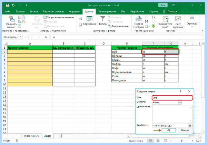
Task: Click the Диапазон range field
Action: (170, 126)
